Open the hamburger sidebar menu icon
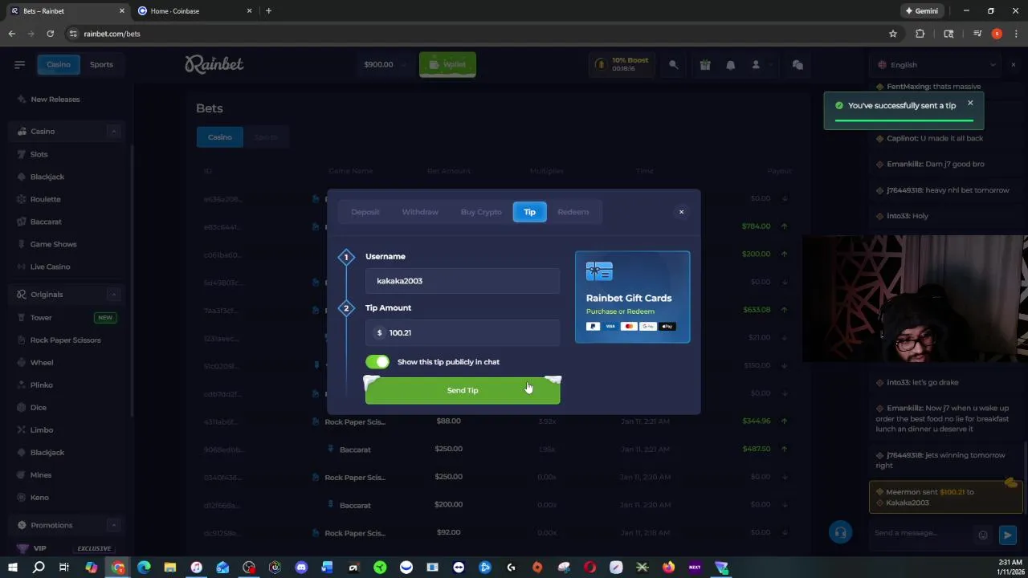Screen dimensions: 1028x578 pyautogui.click(x=19, y=64)
